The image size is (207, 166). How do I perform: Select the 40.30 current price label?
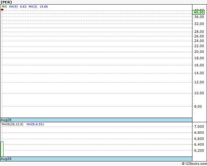pyautogui.click(x=198, y=12)
